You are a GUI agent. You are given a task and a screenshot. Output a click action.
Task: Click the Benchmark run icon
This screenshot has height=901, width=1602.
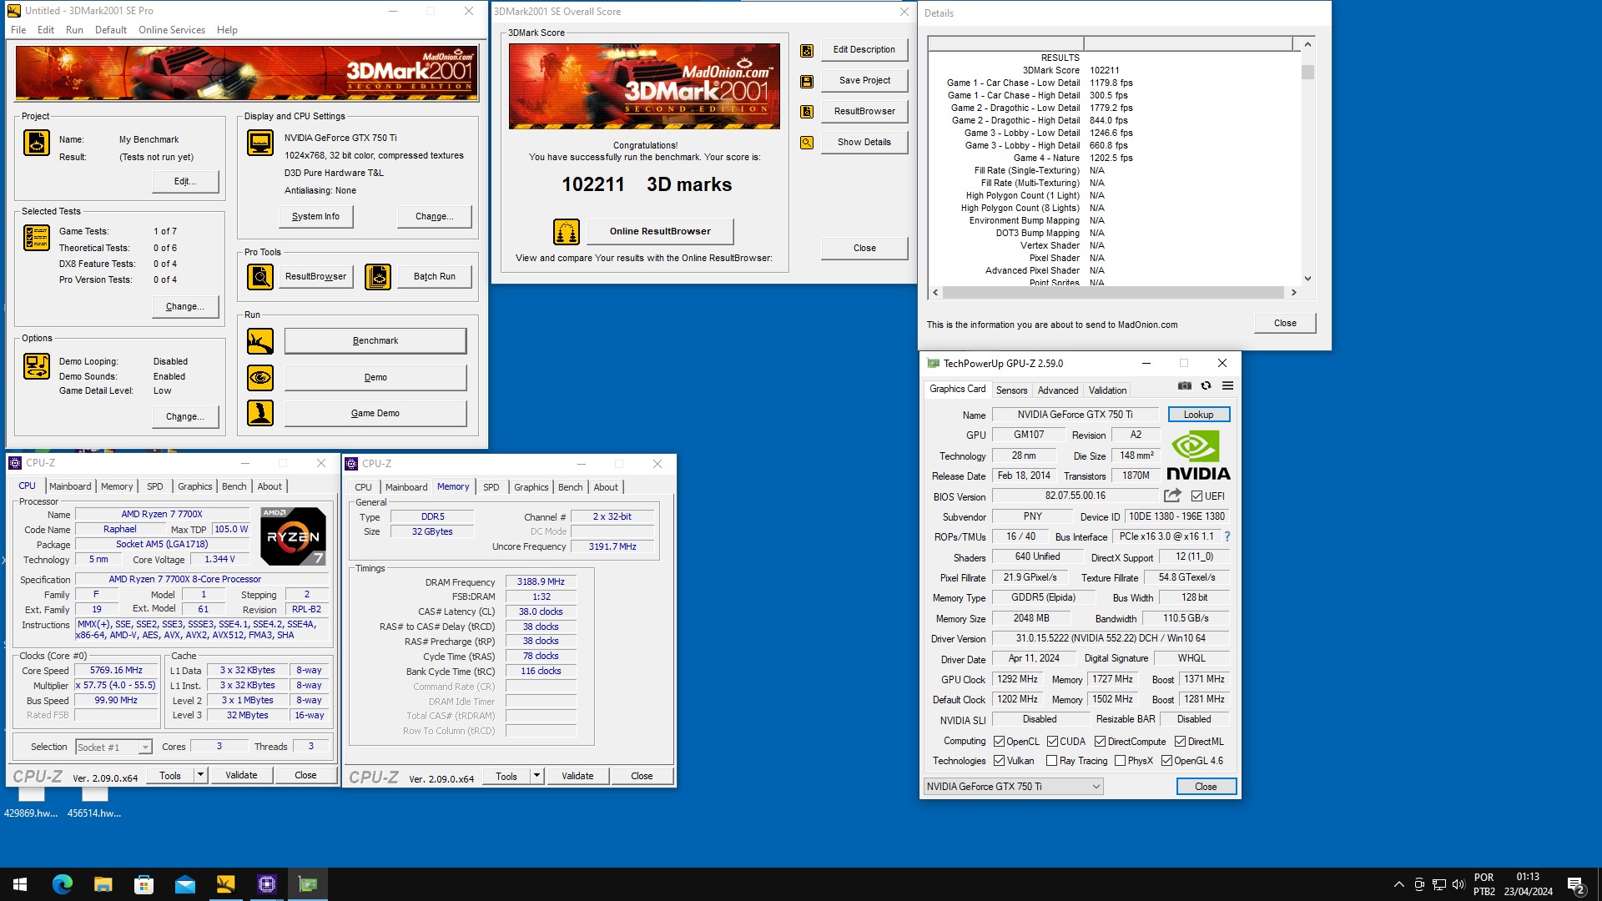pos(260,341)
